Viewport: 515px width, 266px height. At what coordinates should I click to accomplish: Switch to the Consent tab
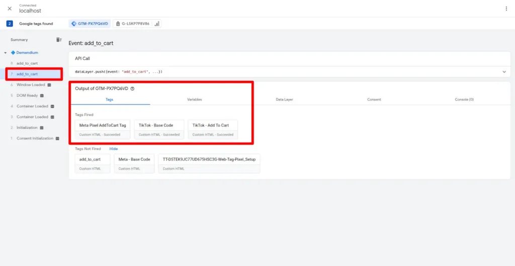374,99
